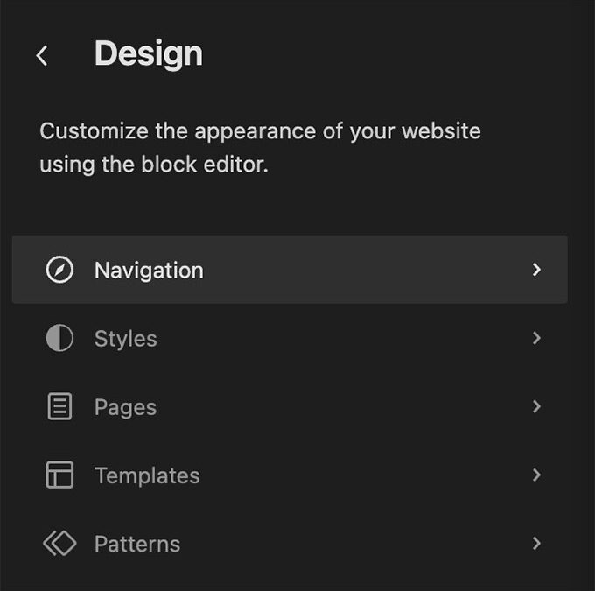The image size is (595, 591).
Task: Open the Pages text label
Action: click(126, 407)
